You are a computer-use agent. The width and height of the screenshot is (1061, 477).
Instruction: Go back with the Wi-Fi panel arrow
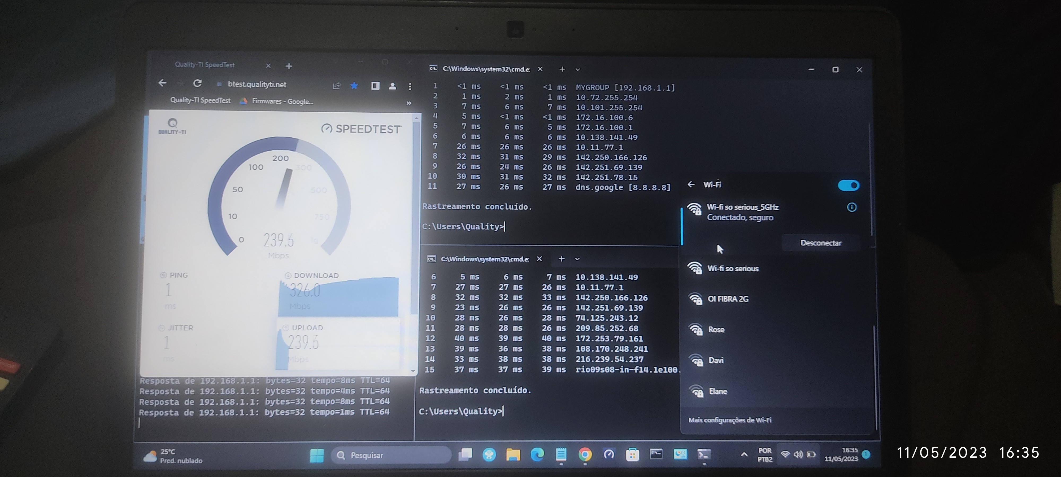(x=691, y=184)
